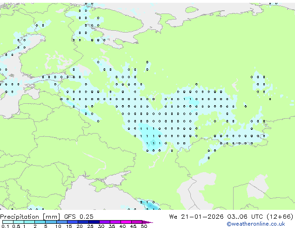This screenshot has height=228, width=295.
Task: Select the legend swatch for 45-50 mm
Action: point(137,222)
